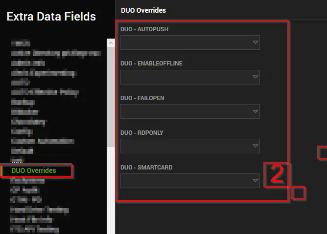Open the DUO - SMARTCARD dropdown
The width and height of the screenshot is (327, 234).
coord(190,181)
